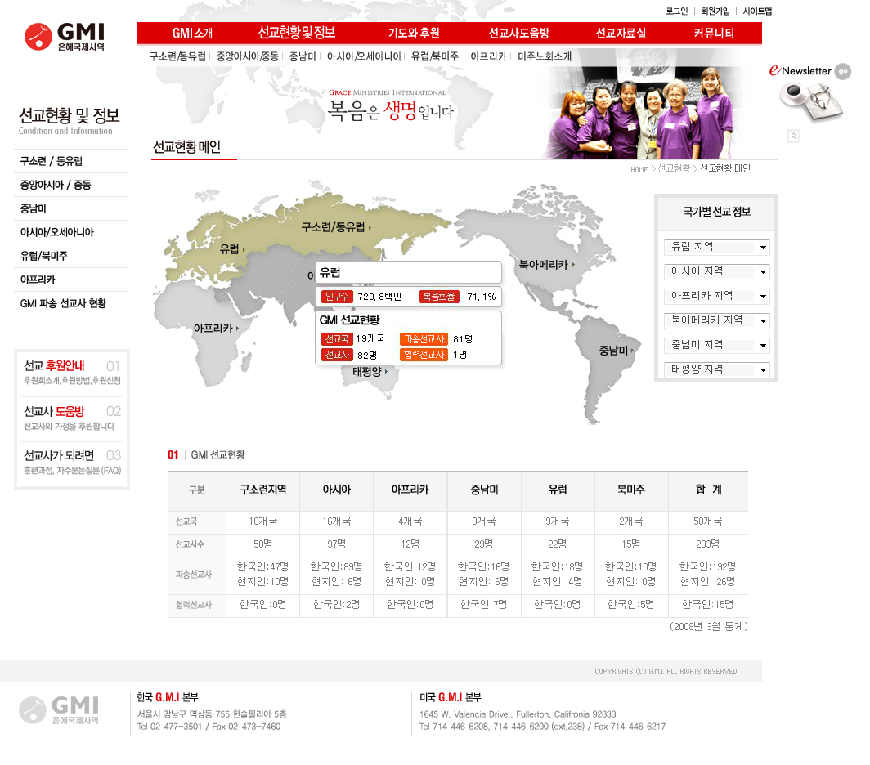The image size is (870, 765).
Task: Click the eNewsletter go button
Action: (842, 72)
